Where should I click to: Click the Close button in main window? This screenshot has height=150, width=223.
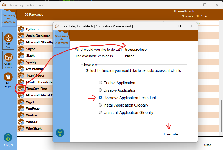tap(208, 145)
